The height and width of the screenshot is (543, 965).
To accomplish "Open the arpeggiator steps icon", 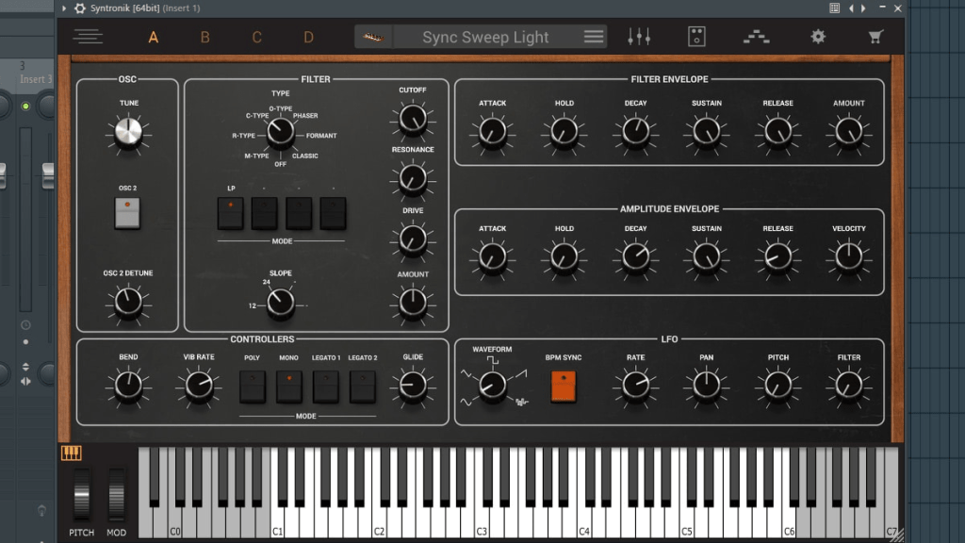I will [x=757, y=37].
